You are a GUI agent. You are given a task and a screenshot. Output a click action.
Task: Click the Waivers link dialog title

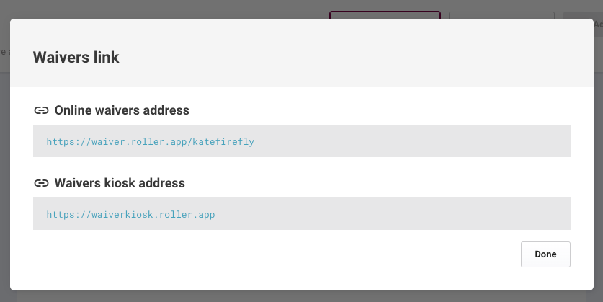point(76,58)
